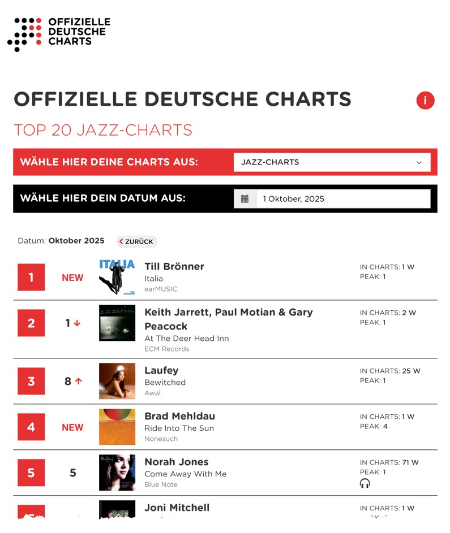This screenshot has width=450, height=533.
Task: Click the down arrow trend for rank 2
Action: click(77, 323)
